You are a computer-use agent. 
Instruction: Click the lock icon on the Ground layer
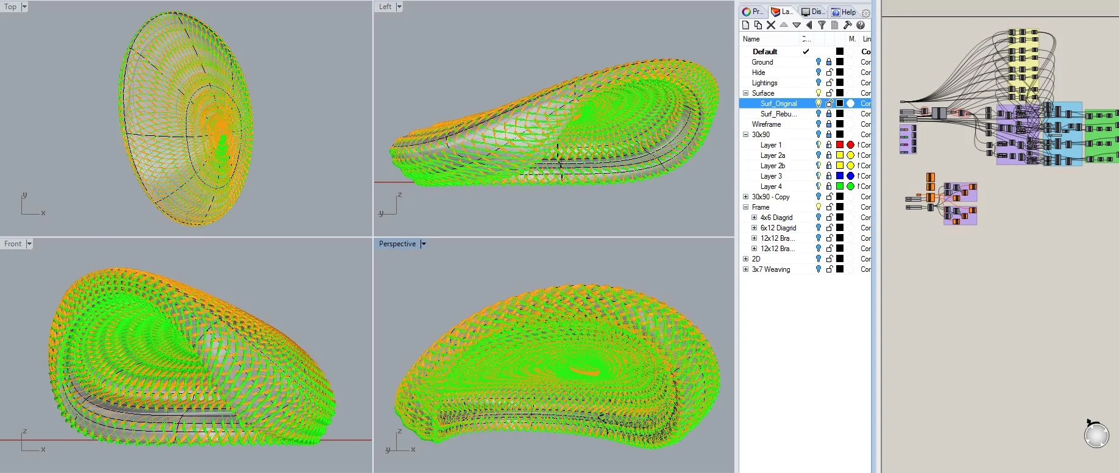point(829,62)
